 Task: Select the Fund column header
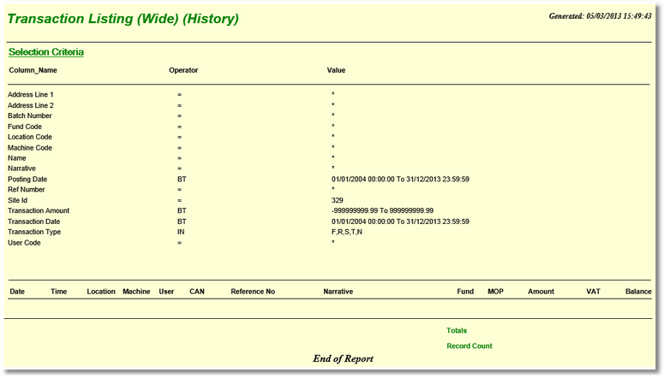465,292
